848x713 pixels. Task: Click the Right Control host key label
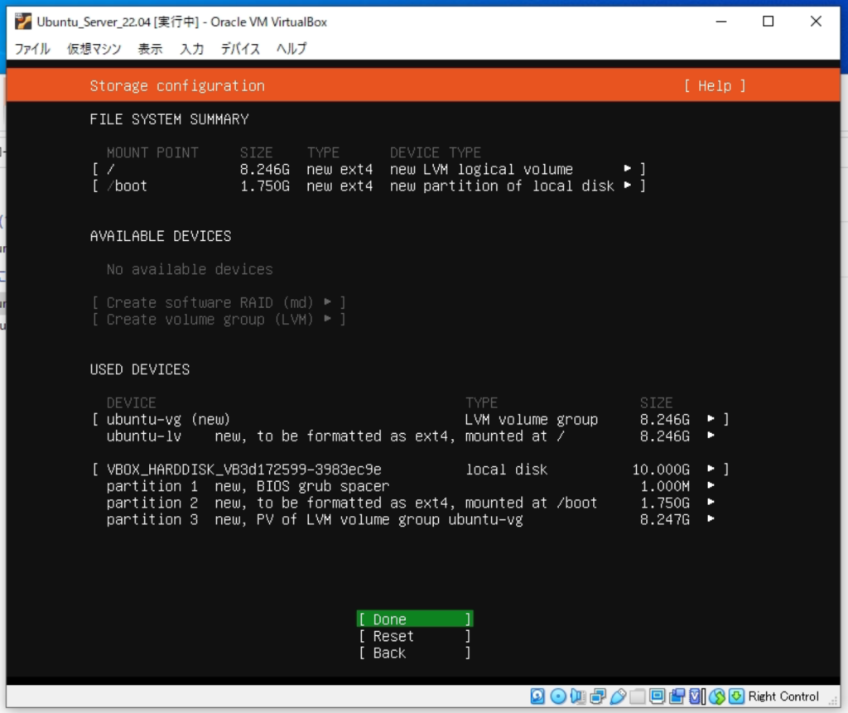point(783,696)
